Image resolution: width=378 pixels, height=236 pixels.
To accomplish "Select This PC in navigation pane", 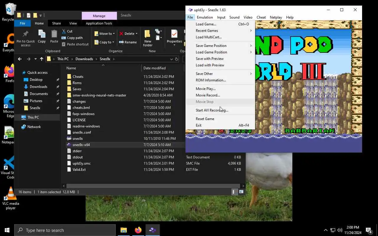I will [33, 117].
